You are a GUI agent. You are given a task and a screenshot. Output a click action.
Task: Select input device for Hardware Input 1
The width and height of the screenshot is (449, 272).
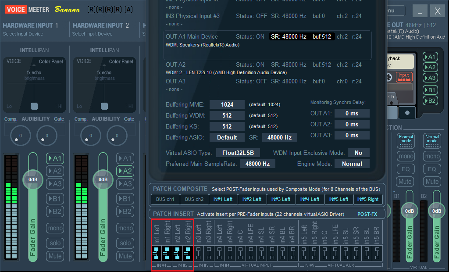click(x=23, y=34)
